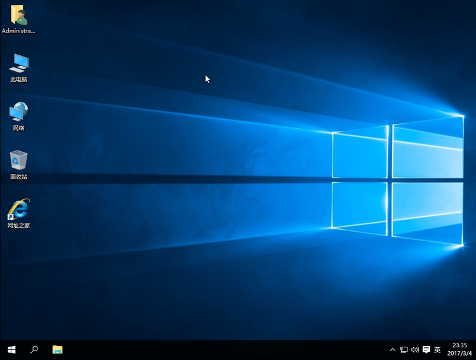This screenshot has width=476, height=360.
Task: Open File Explorer from the taskbar
Action: click(x=57, y=350)
